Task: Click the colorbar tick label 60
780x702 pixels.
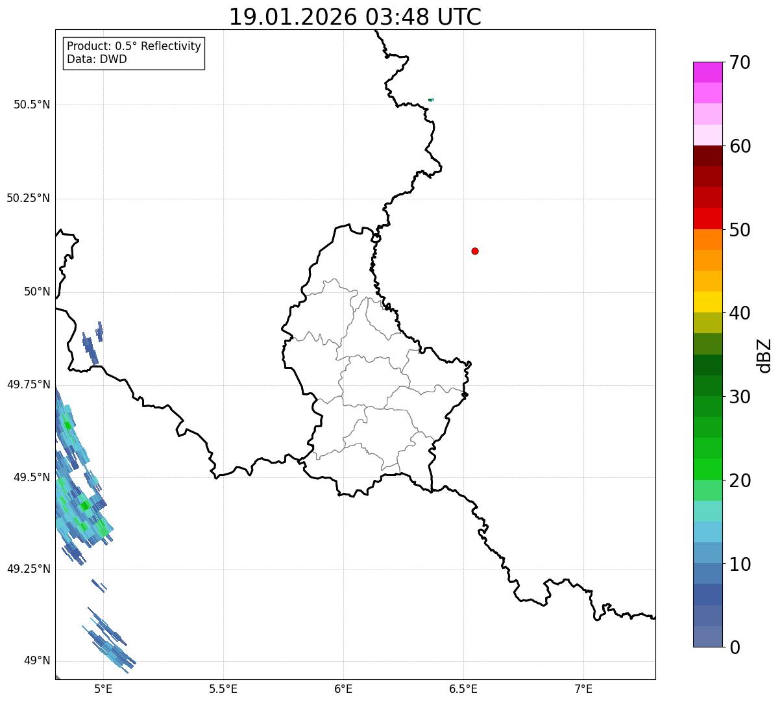Action: [740, 146]
